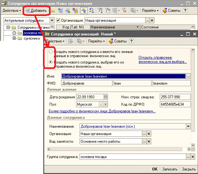Toggle the Организация filter checkbox

pos(58,20)
